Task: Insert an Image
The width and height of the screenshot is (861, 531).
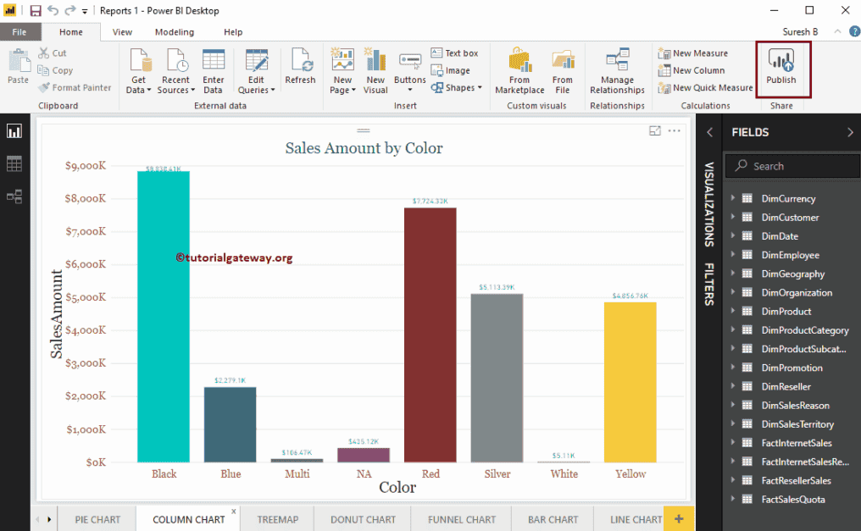Action: point(451,70)
